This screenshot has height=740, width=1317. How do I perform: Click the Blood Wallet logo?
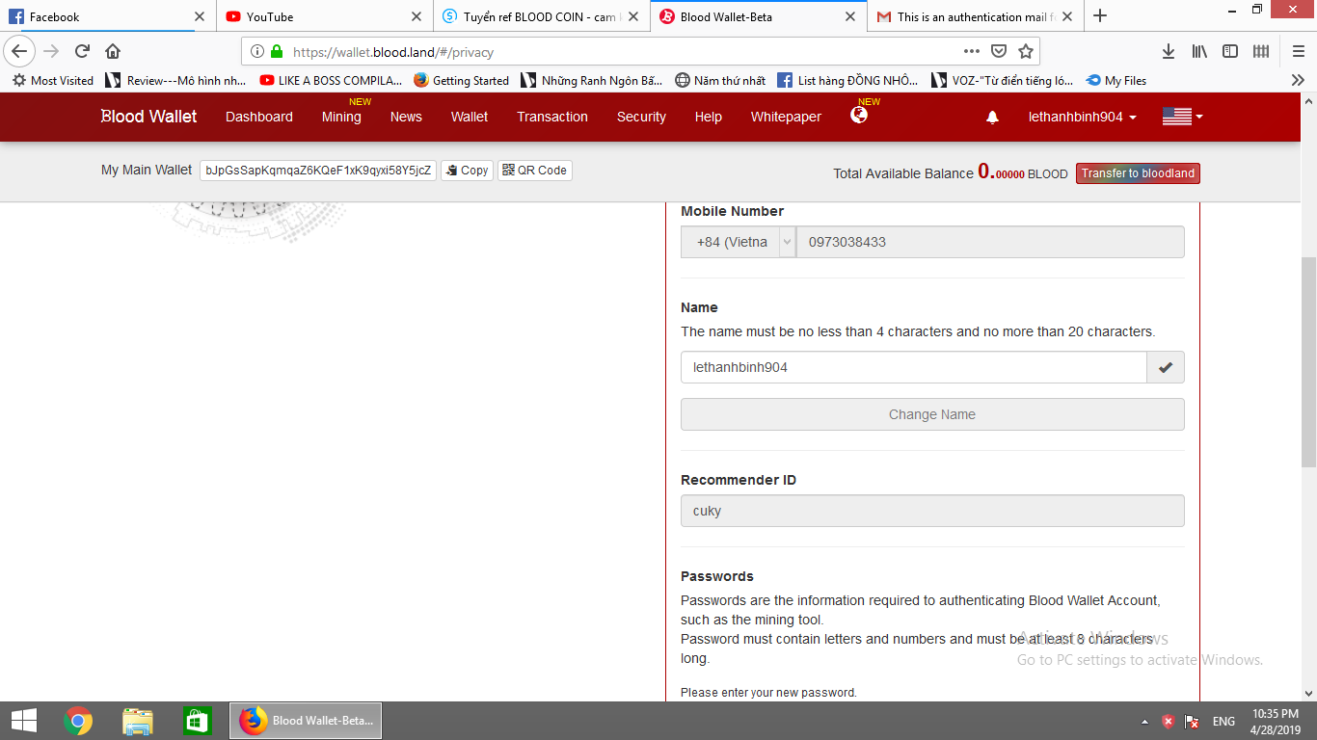coord(148,117)
